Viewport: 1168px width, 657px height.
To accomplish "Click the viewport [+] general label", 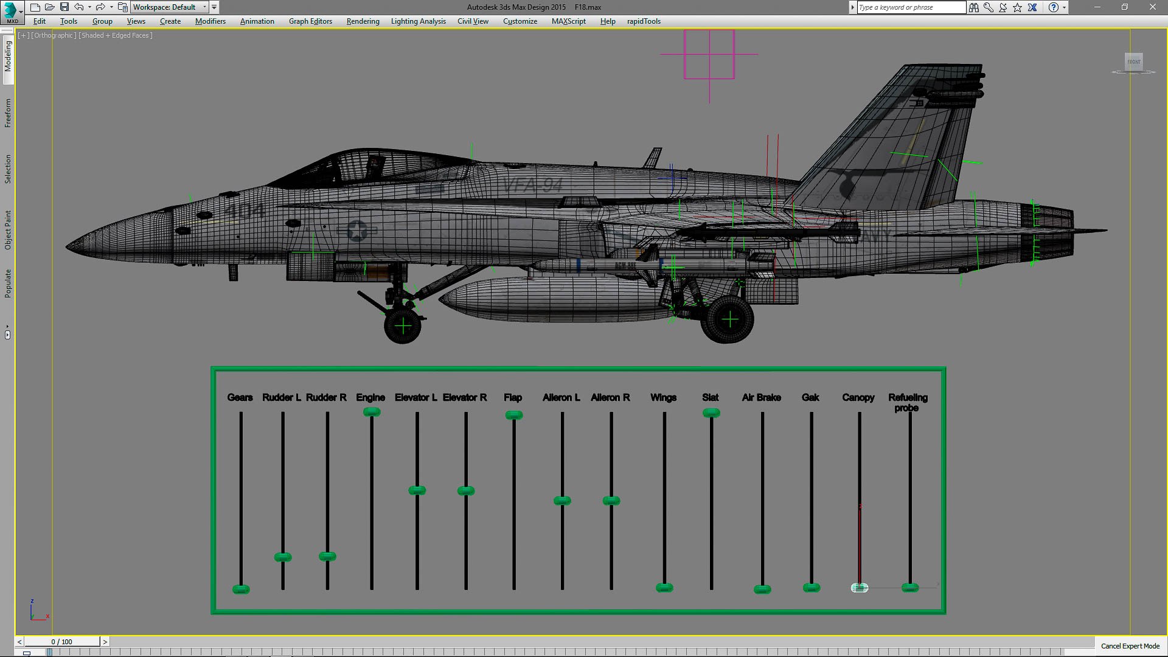I will (x=24, y=35).
